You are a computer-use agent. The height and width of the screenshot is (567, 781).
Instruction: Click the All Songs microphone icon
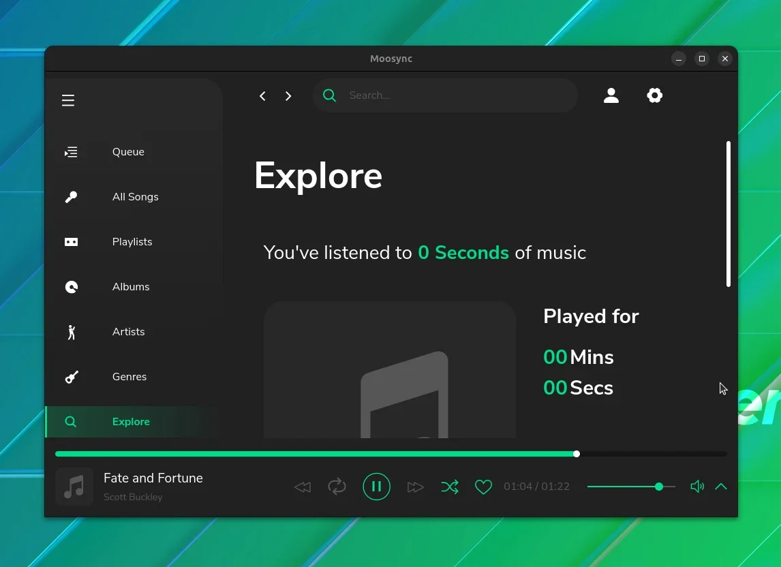click(71, 197)
